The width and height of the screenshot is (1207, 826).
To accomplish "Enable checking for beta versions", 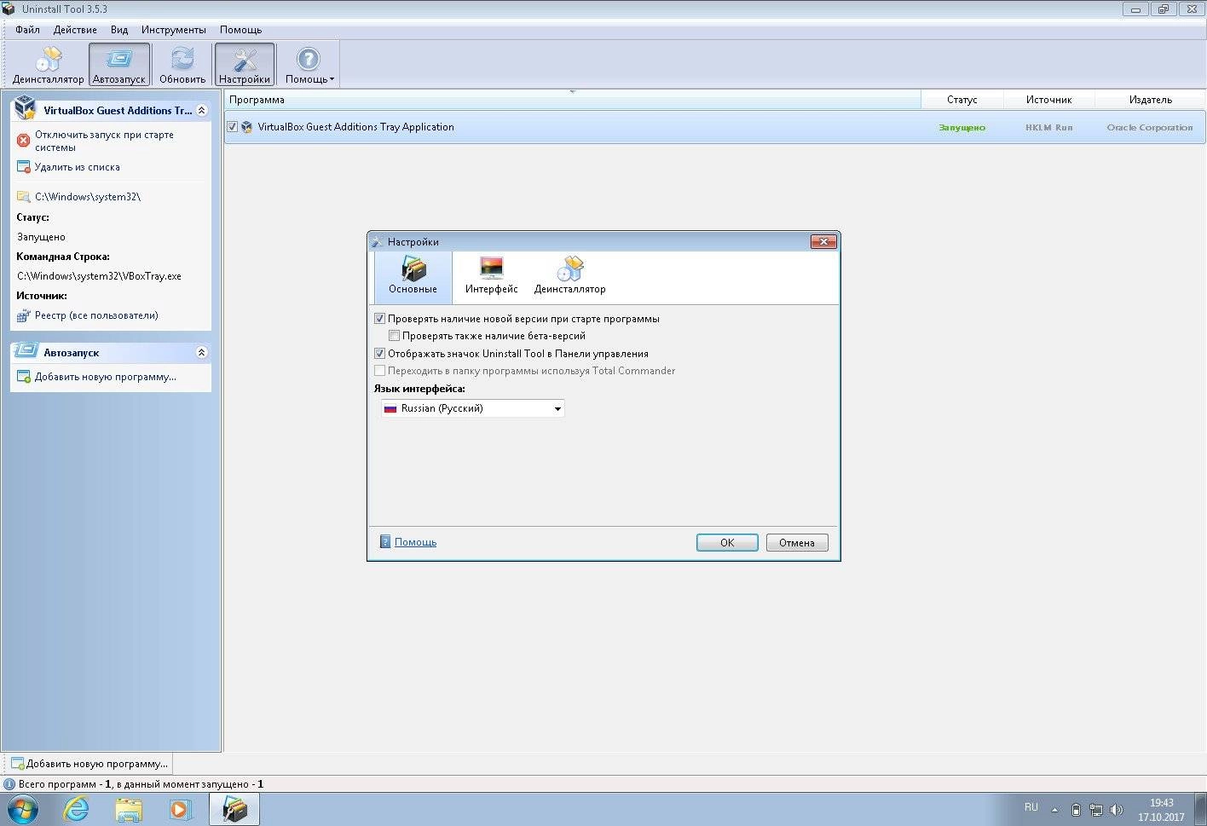I will point(394,336).
